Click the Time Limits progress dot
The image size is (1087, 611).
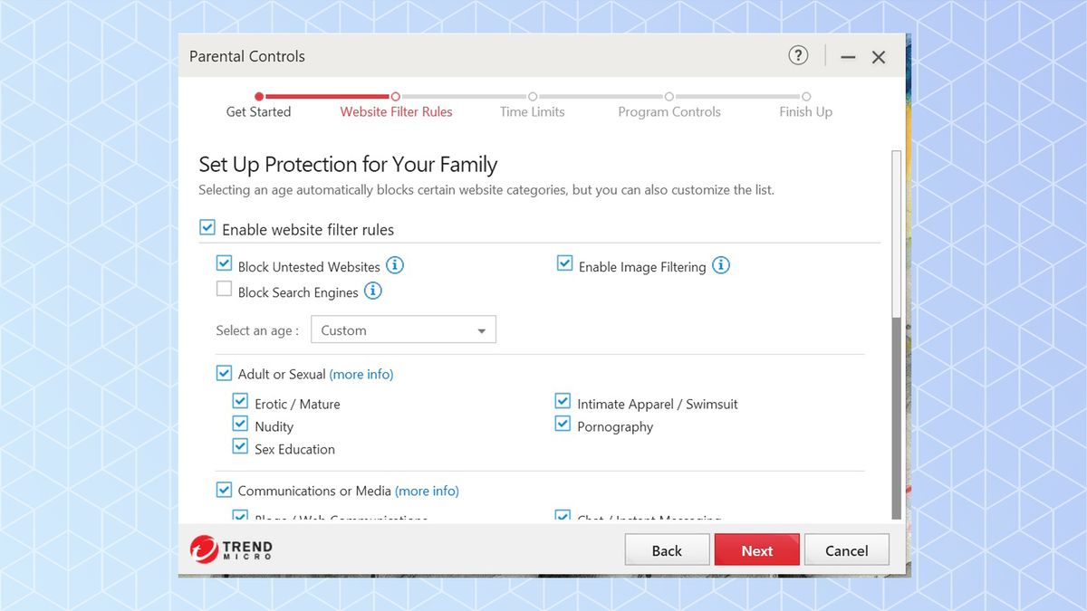pos(533,96)
